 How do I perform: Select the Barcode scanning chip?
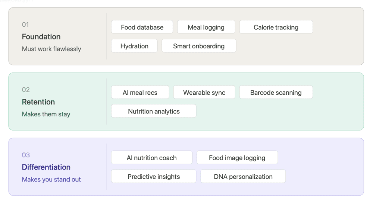[x=276, y=93]
